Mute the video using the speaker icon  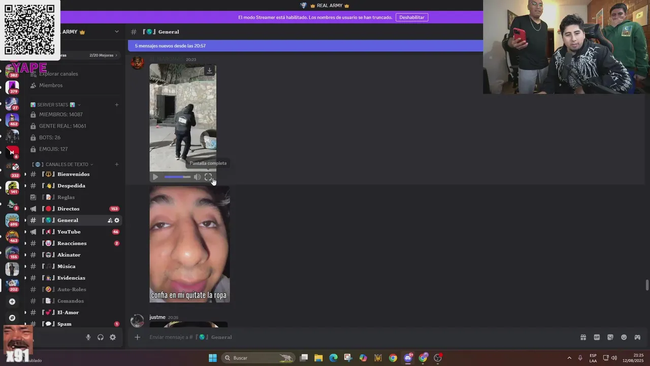tap(197, 177)
